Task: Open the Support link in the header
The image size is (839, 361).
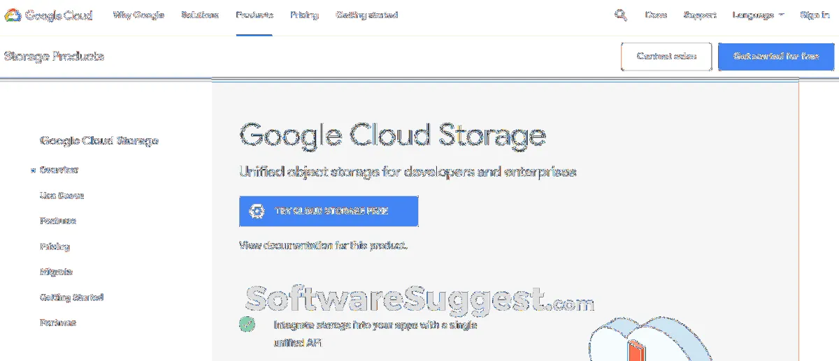Action: pos(700,15)
